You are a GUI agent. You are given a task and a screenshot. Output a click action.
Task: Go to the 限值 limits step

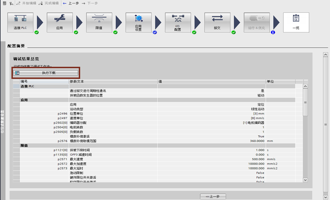click(99, 22)
